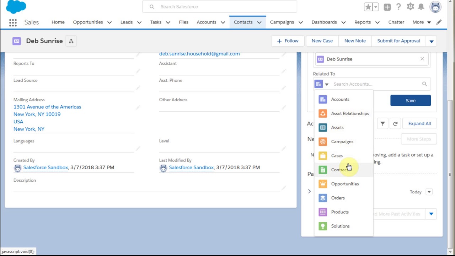Clear Deb Sunrise from the Name field
The image size is (455, 256).
coord(422,59)
